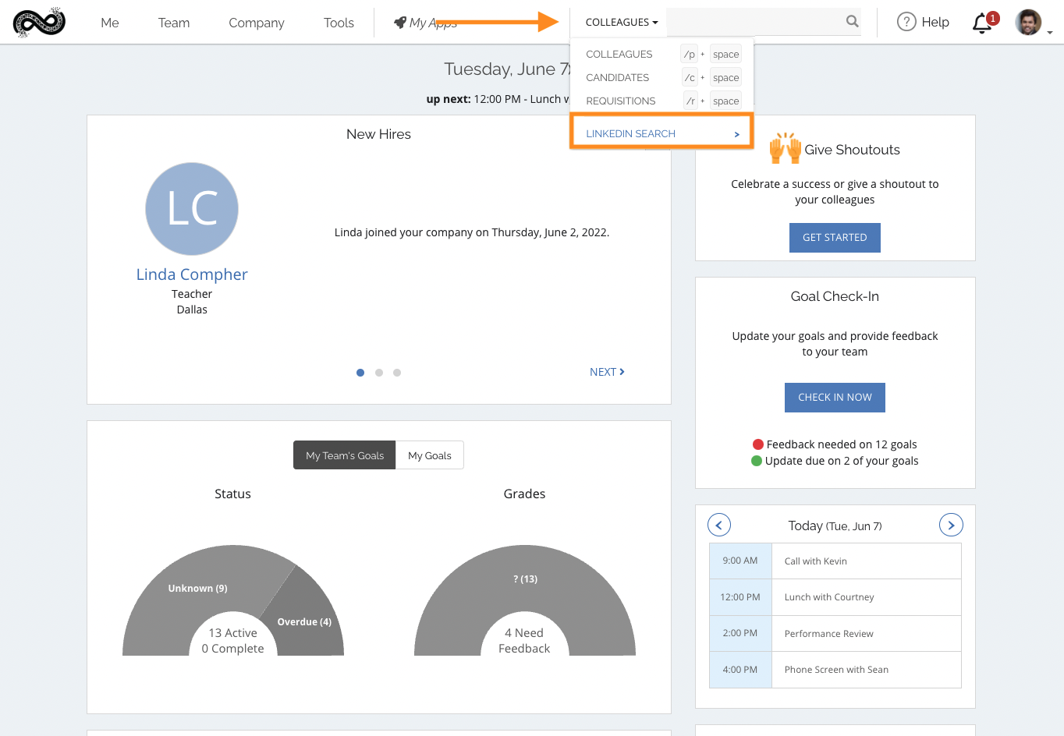Image resolution: width=1064 pixels, height=736 pixels.
Task: Select the second new hires carousel dot
Action: click(379, 373)
